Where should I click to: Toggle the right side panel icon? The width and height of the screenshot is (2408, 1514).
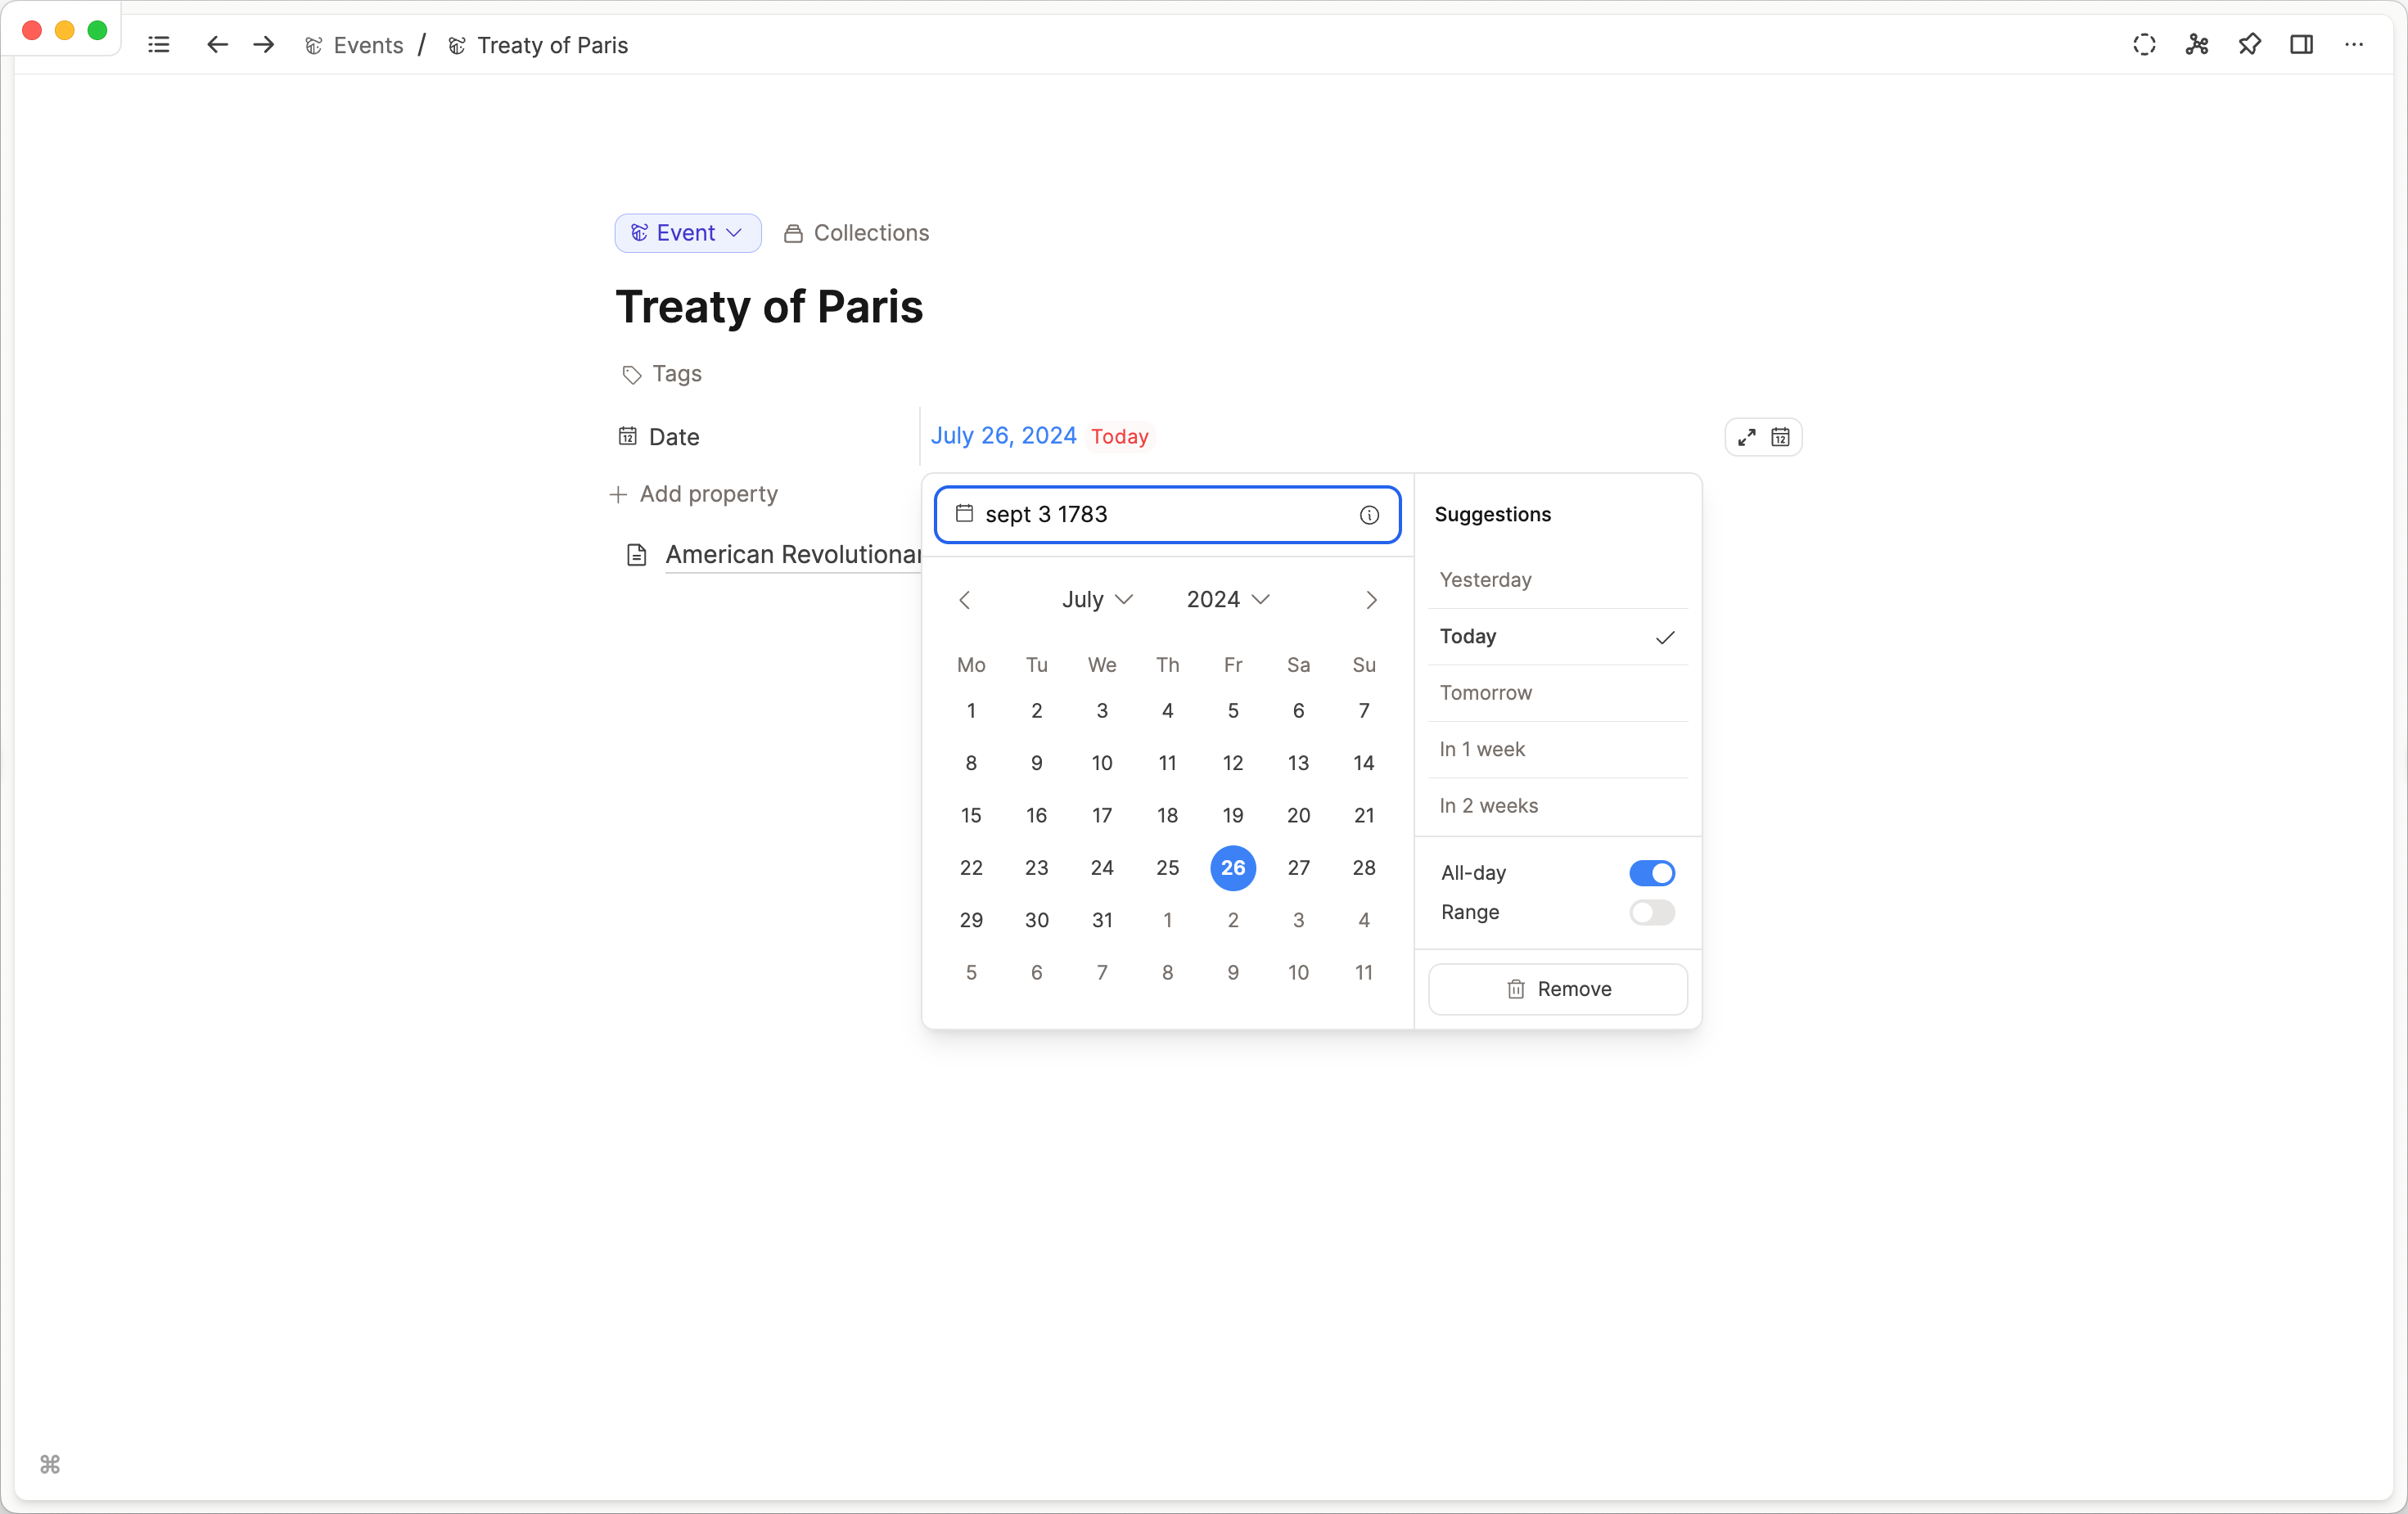coord(2301,45)
